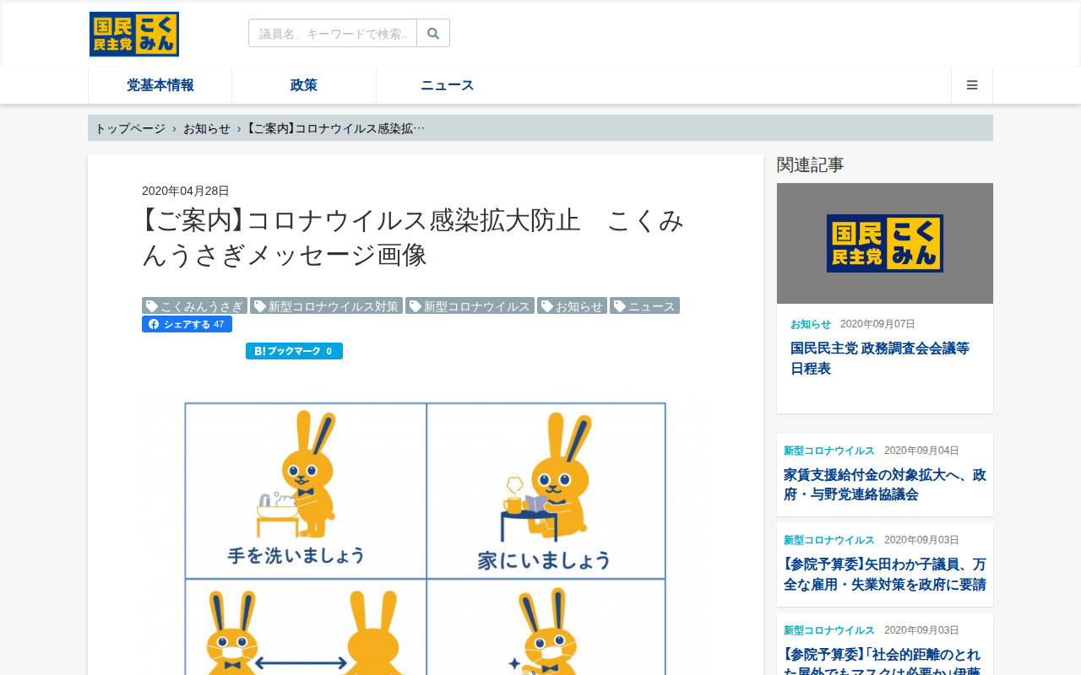Image resolution: width=1081 pixels, height=675 pixels.
Task: Click the 手を洗いましょう rabbit illustration
Action: coord(306,490)
